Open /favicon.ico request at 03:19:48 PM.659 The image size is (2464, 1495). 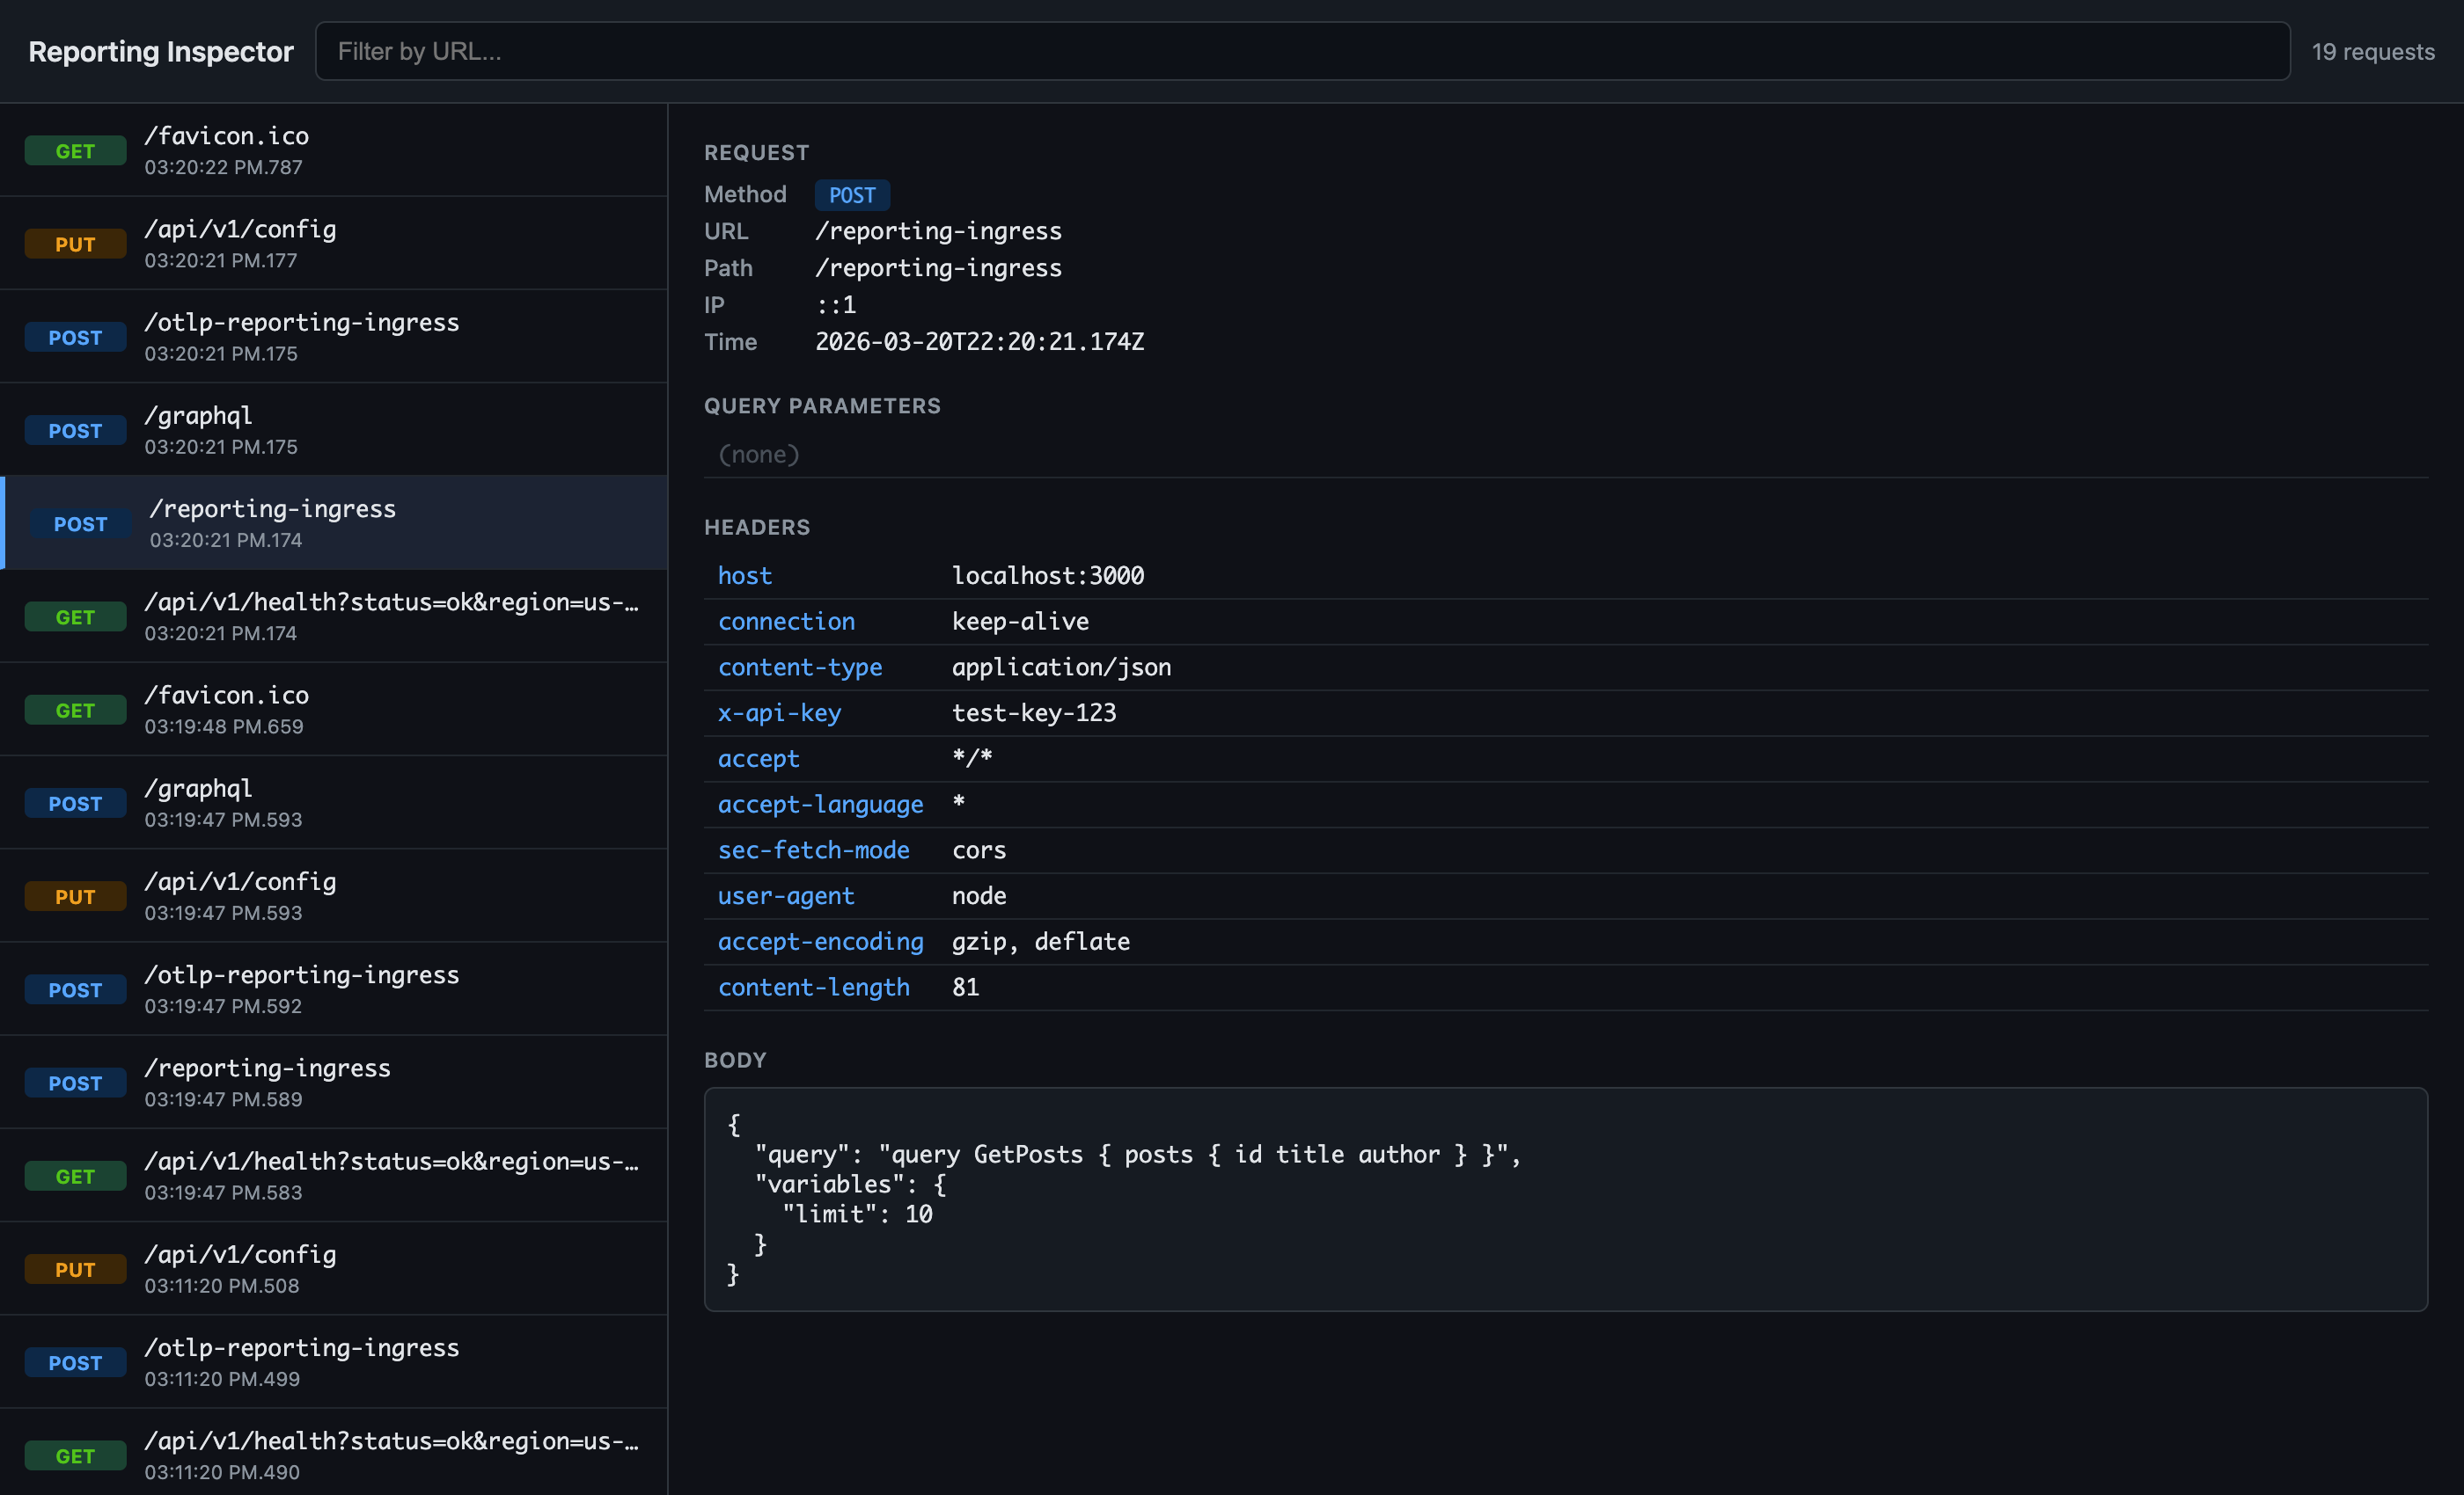[333, 709]
